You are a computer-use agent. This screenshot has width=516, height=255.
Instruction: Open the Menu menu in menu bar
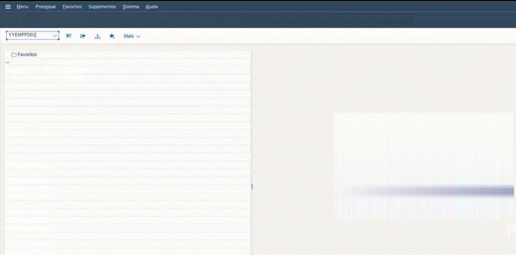(x=22, y=7)
